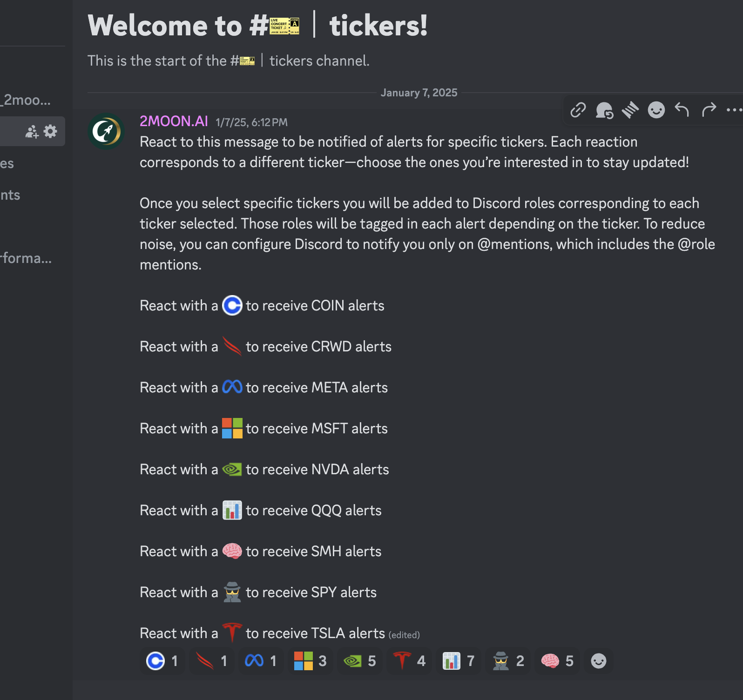Click the create invite icon in sidebar

click(x=32, y=132)
